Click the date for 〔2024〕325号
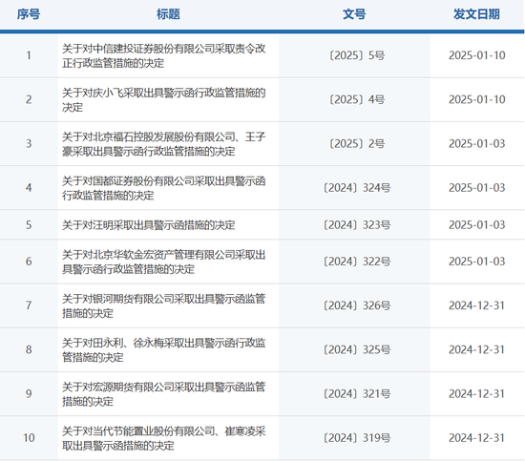This screenshot has width=525, height=462. (476, 350)
